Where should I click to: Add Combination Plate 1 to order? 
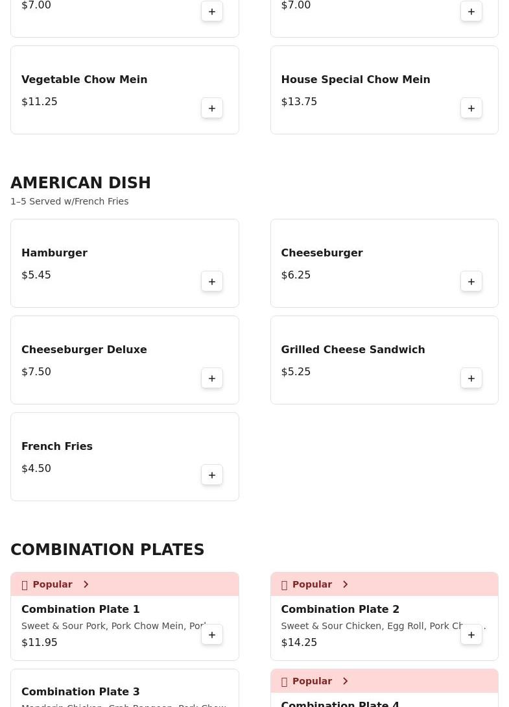(x=212, y=634)
